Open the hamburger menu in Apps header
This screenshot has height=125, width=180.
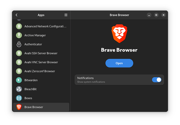point(66,15)
